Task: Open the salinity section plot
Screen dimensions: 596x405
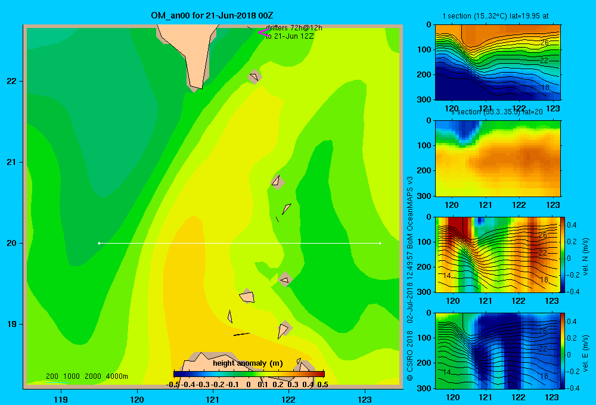Action: click(x=498, y=158)
